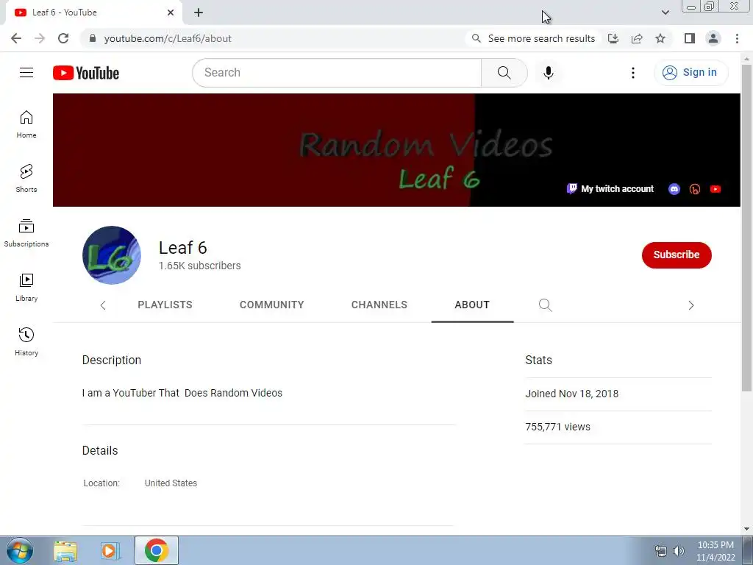Click the scrollbar down arrow
753x565 pixels.
coord(746,529)
